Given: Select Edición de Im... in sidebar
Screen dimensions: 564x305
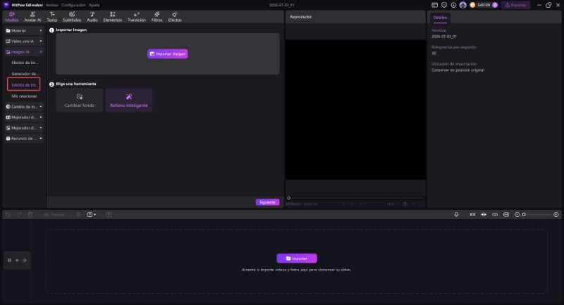Looking at the screenshot, I should [x=24, y=85].
